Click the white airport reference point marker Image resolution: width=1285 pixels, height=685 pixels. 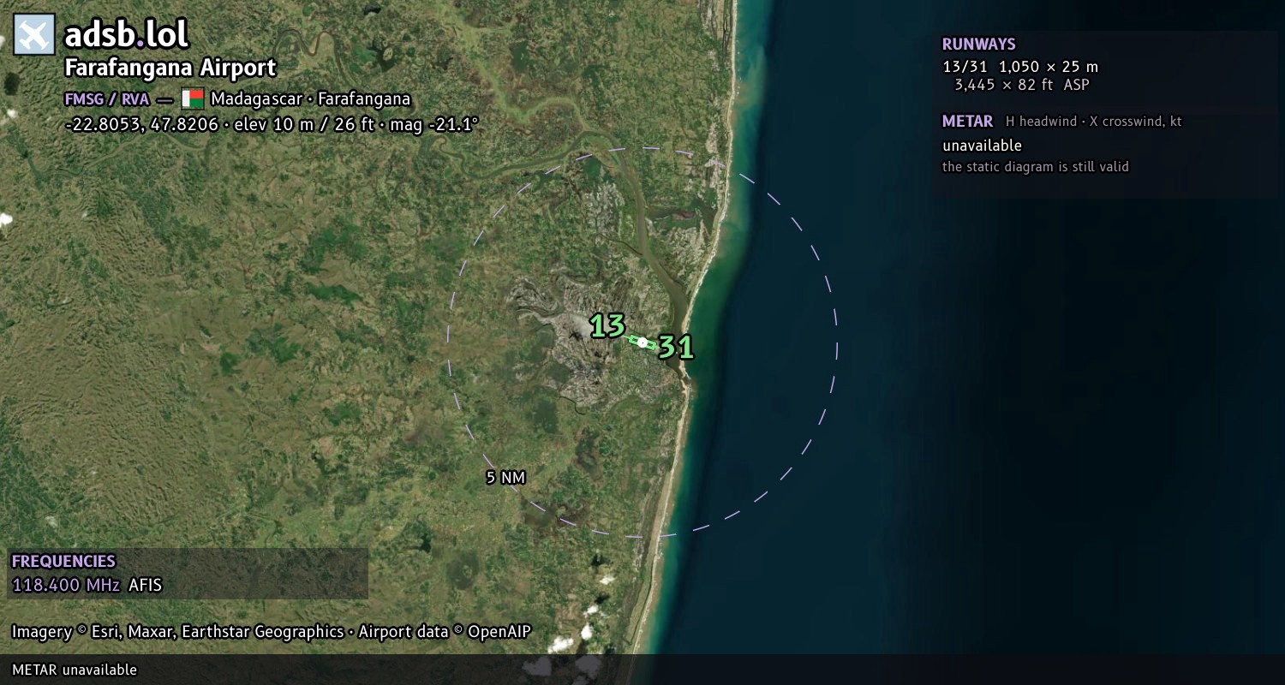[642, 342]
